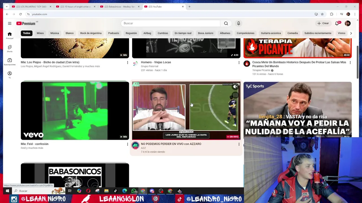
Task: Open Task View on the taskbar
Action: pyautogui.click(x=70, y=191)
